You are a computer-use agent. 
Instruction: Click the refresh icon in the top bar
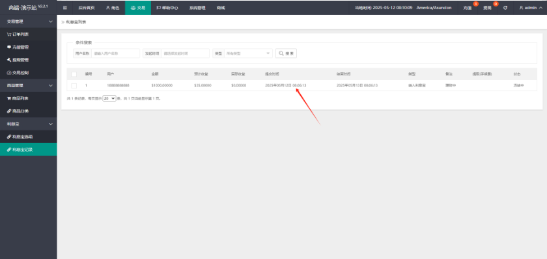[x=505, y=8]
